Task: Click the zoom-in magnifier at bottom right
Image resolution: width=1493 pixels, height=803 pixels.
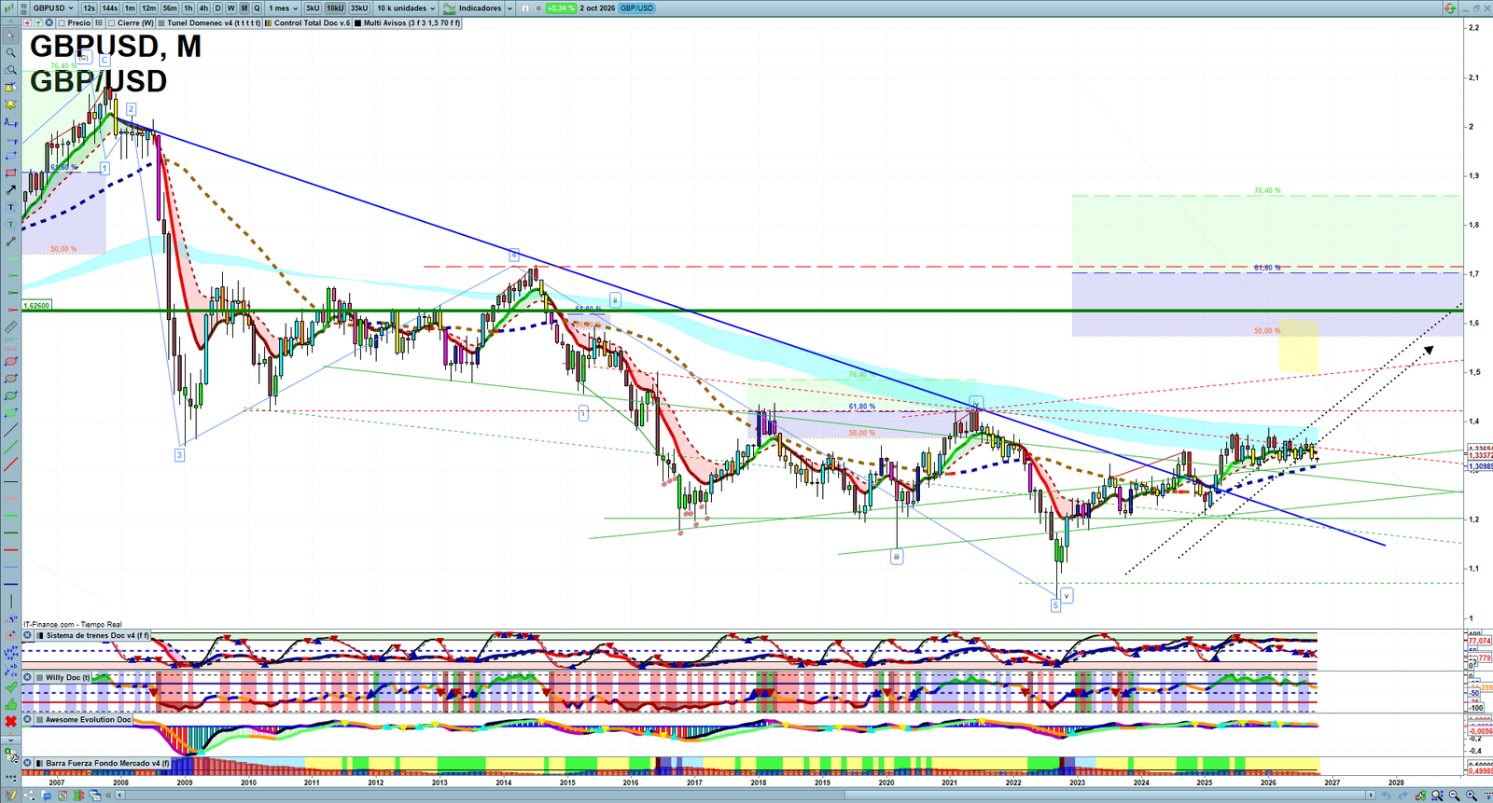Action: point(1472,796)
